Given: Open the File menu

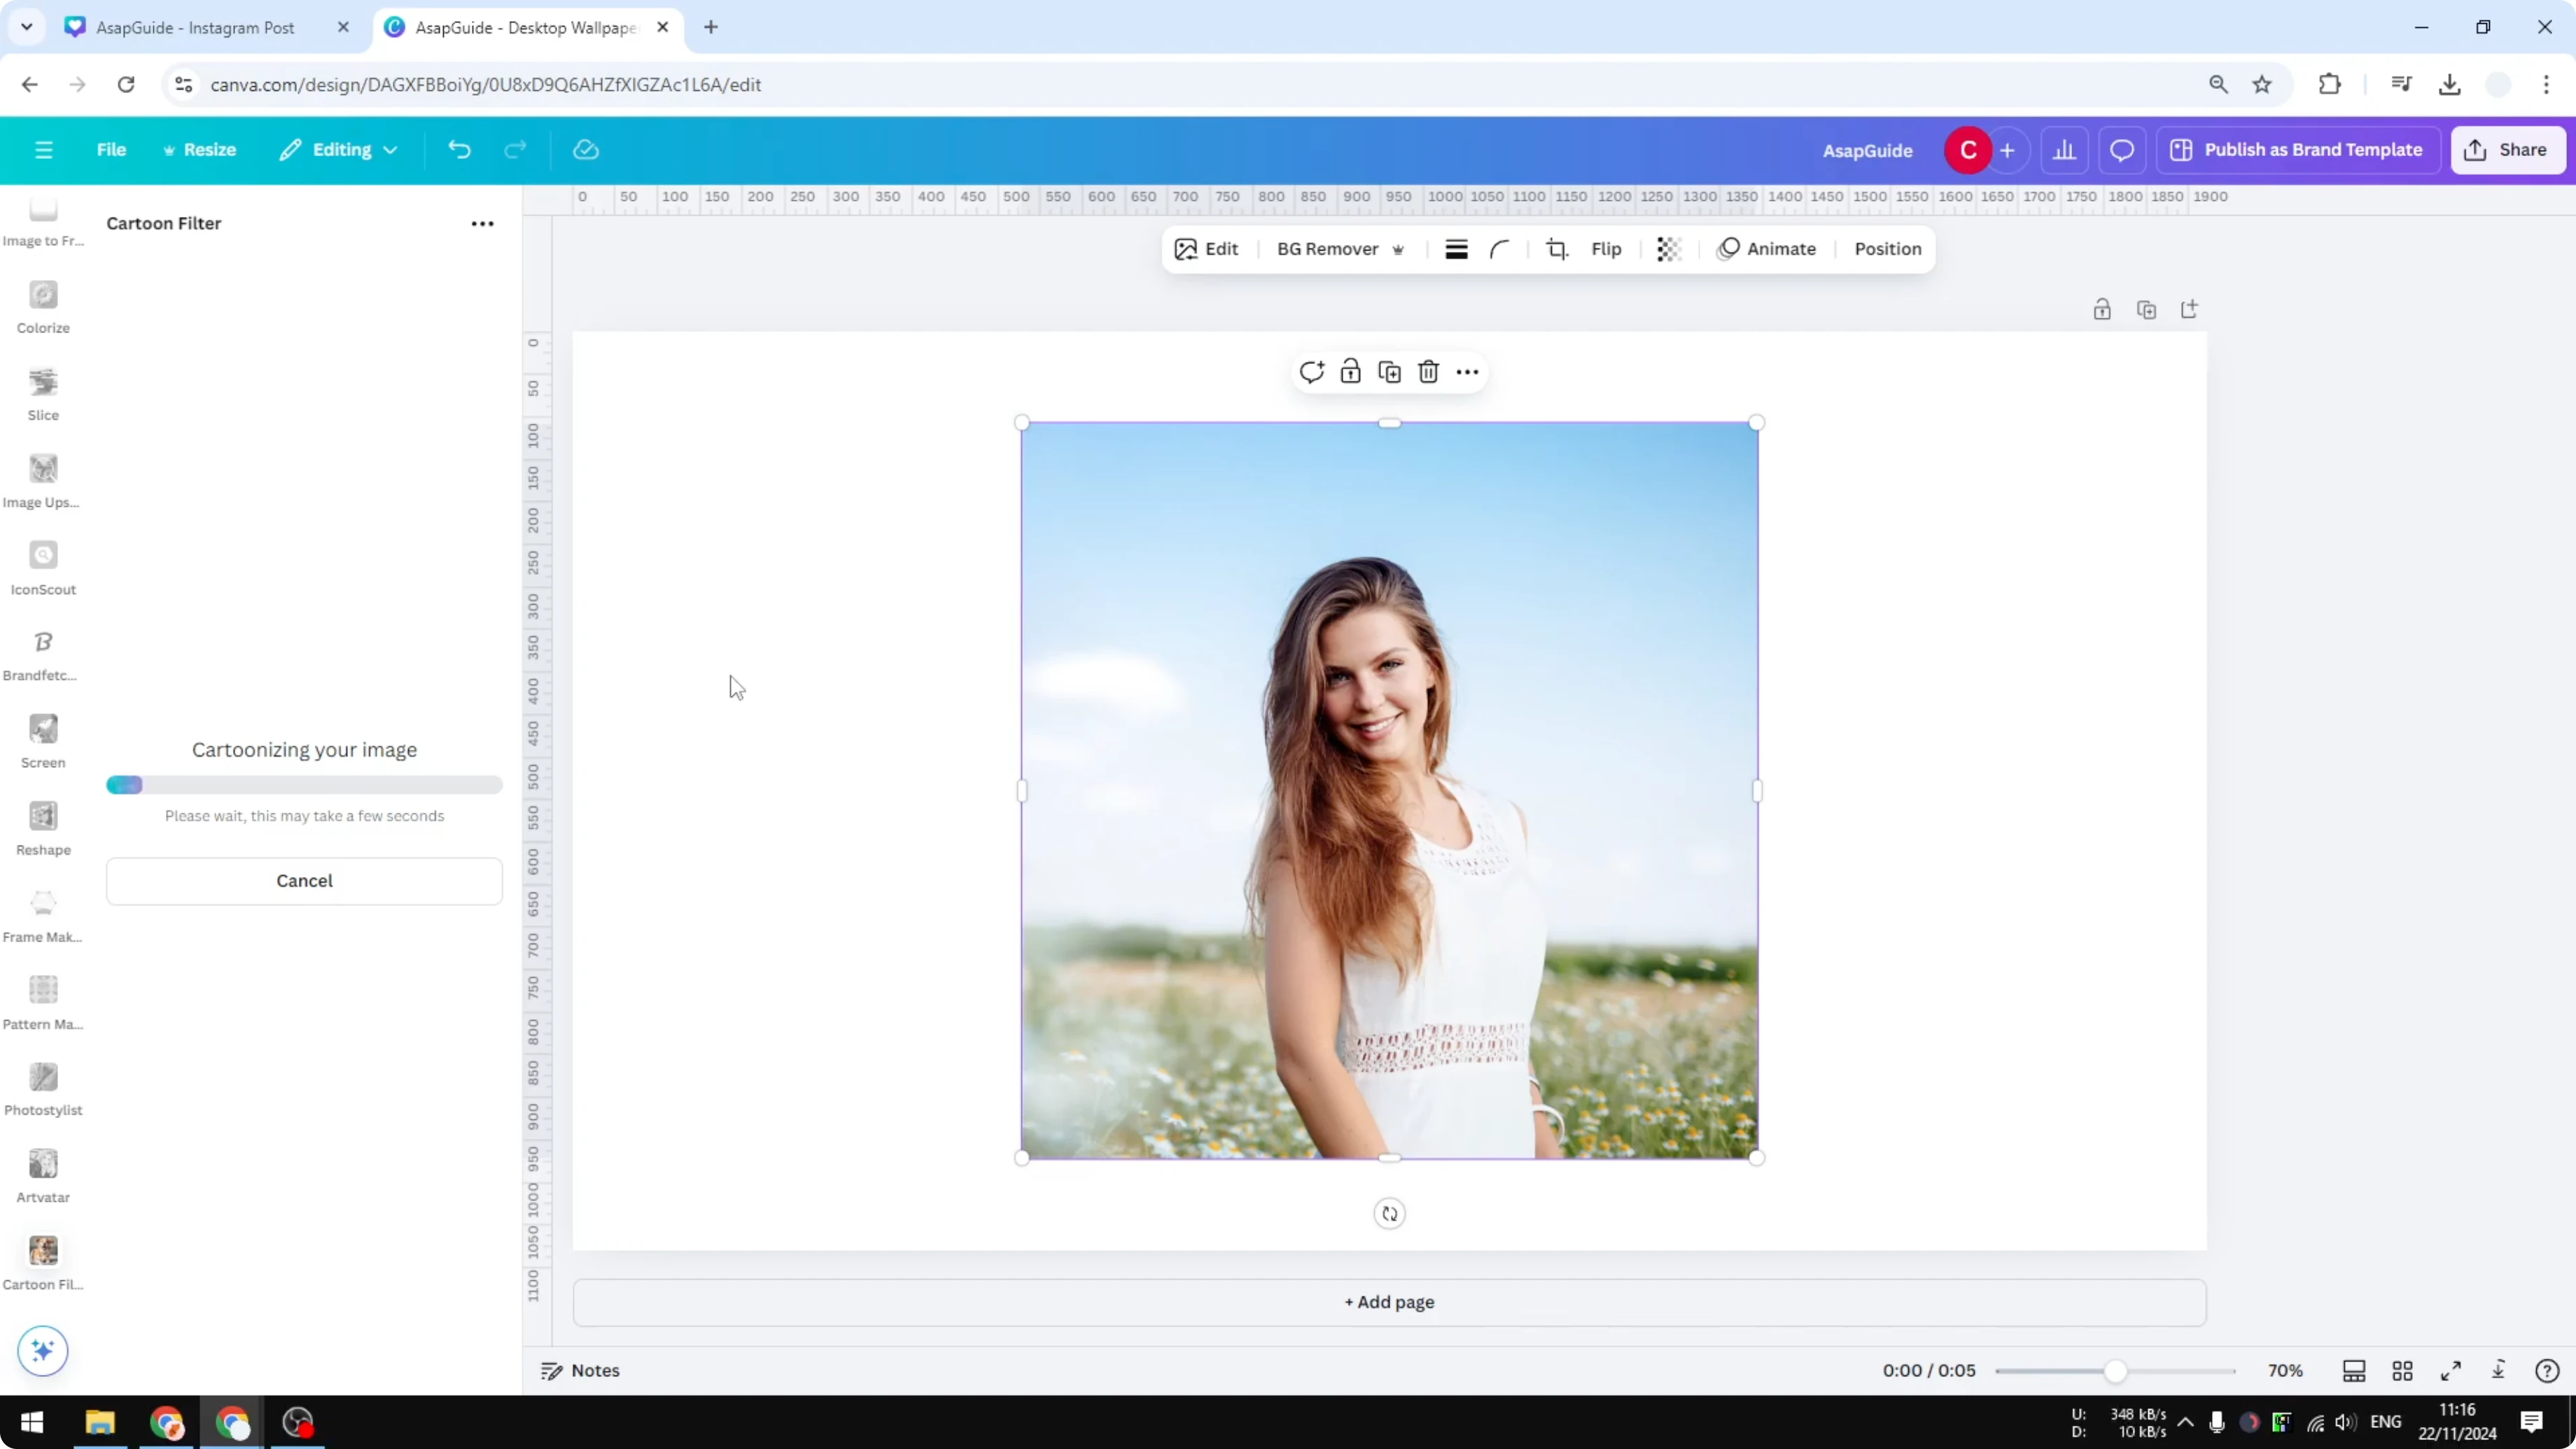Looking at the screenshot, I should point(111,149).
